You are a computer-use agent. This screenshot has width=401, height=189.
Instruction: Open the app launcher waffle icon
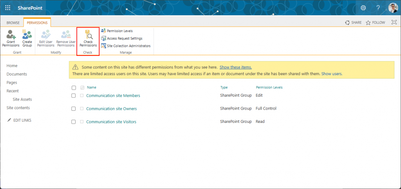point(7,8)
